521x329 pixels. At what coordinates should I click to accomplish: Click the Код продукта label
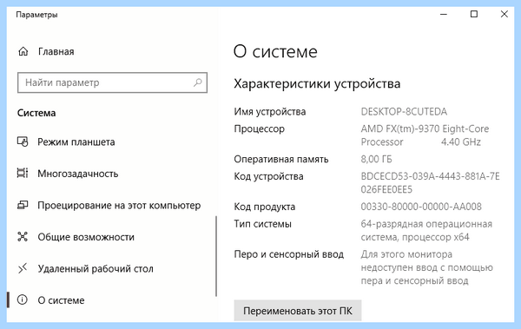tap(265, 207)
